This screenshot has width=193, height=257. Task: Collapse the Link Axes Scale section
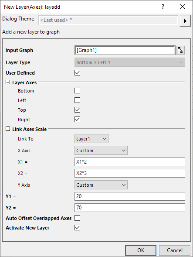click(x=8, y=129)
